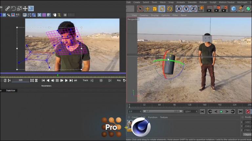Open the Select menu in Cinema 4D
The height and width of the screenshot is (141, 252).
pos(146,2)
